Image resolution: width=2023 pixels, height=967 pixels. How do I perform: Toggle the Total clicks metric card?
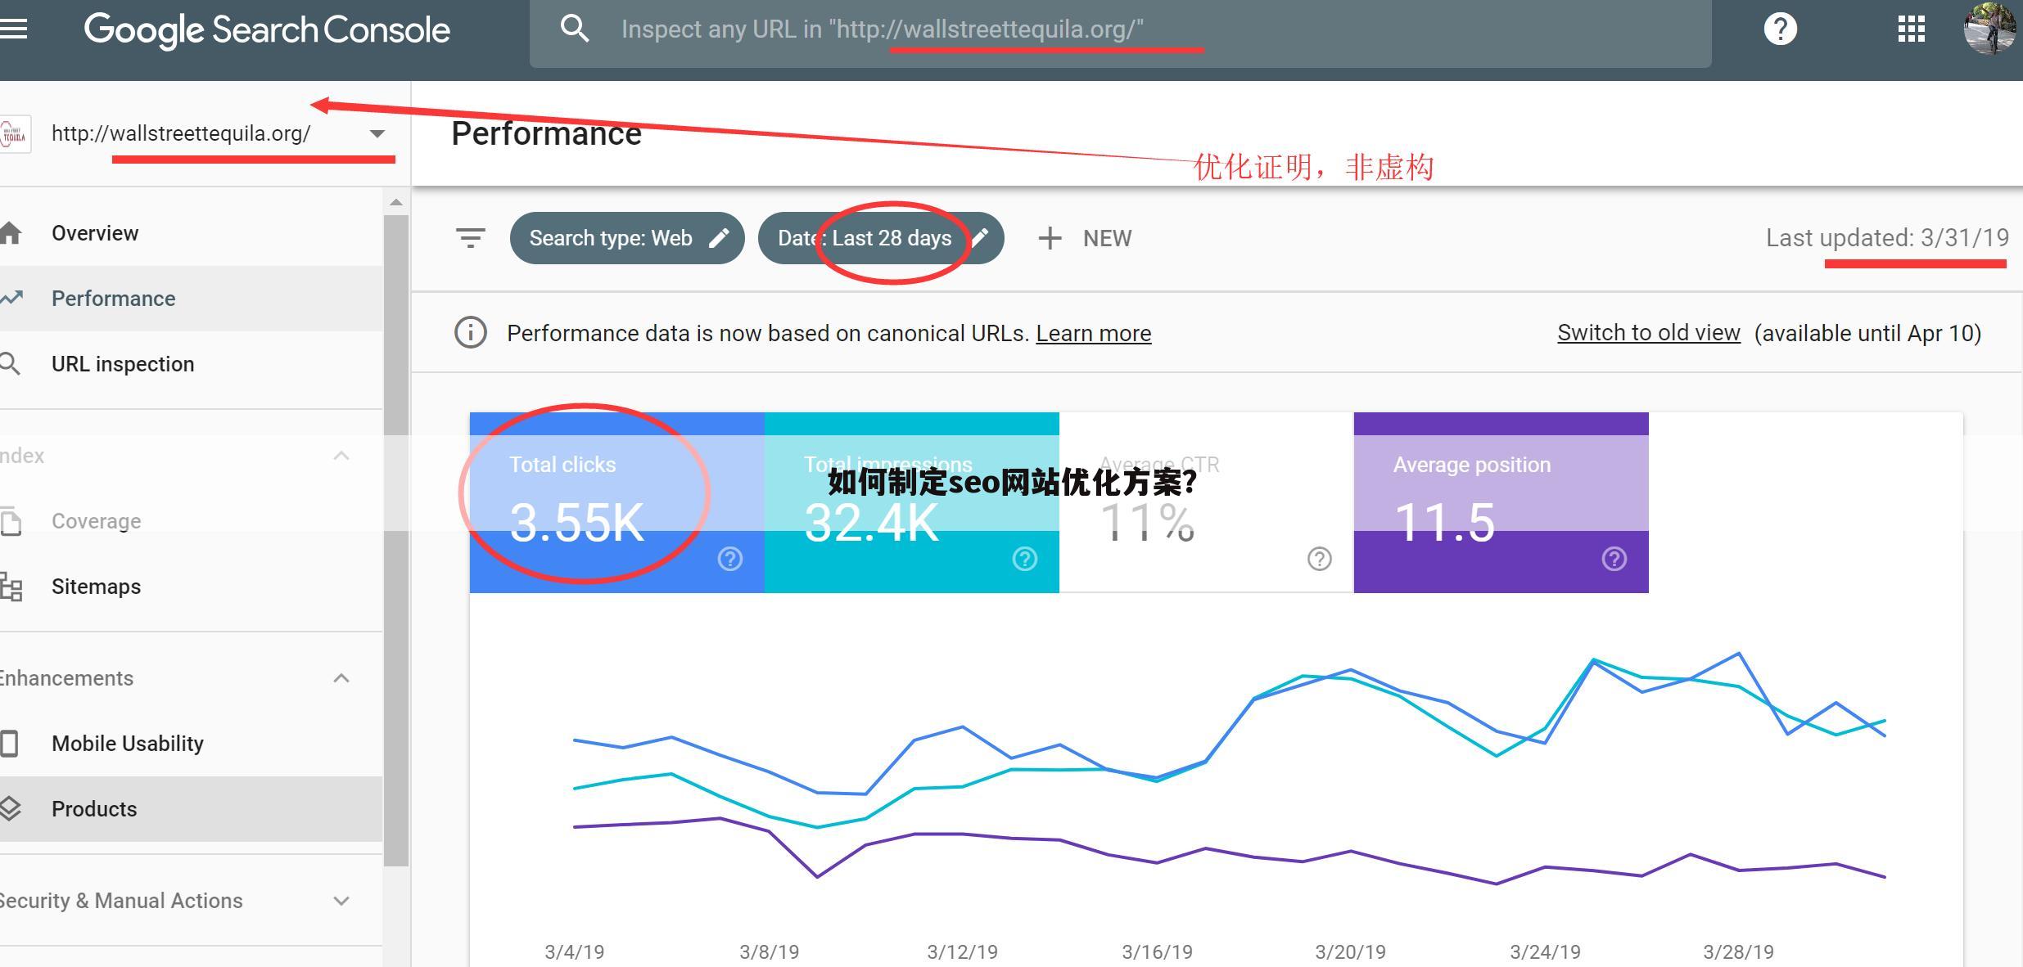click(617, 502)
